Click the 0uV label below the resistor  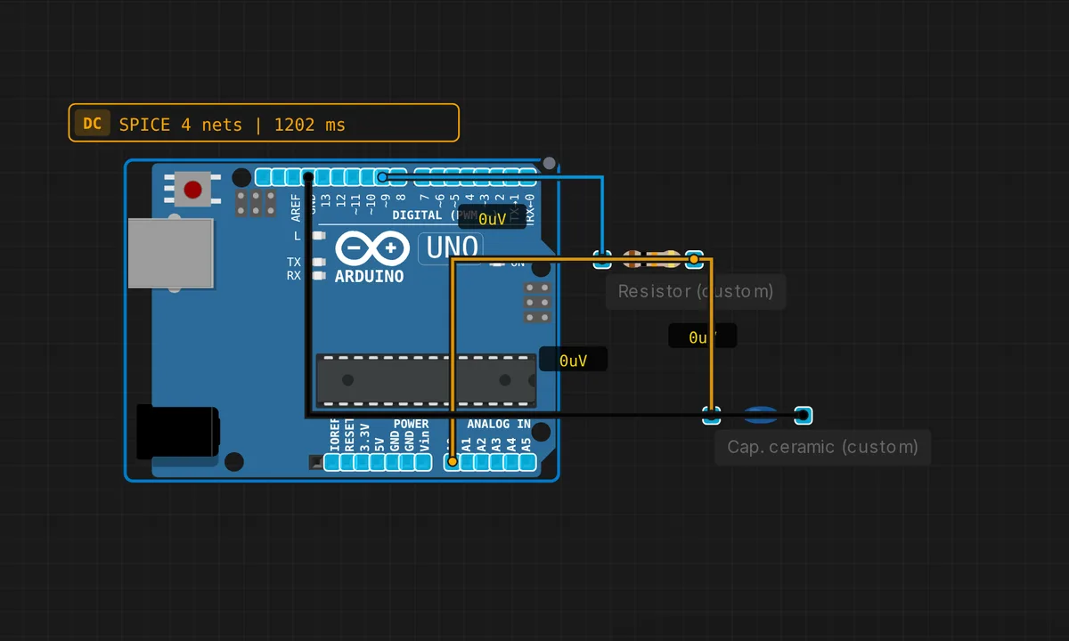[703, 337]
